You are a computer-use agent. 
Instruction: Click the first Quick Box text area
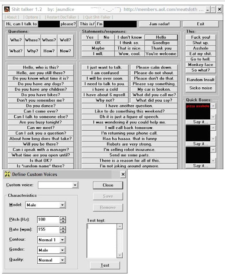tap(198, 111)
